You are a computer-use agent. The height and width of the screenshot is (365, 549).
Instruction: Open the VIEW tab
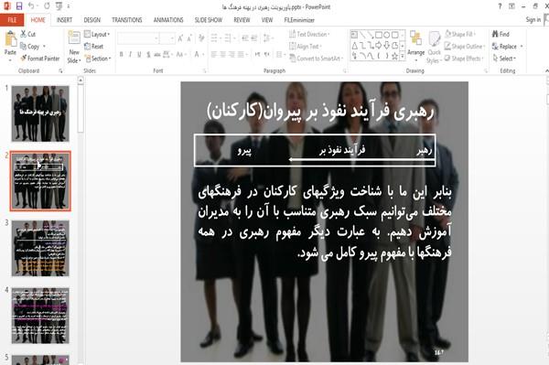pyautogui.click(x=267, y=20)
